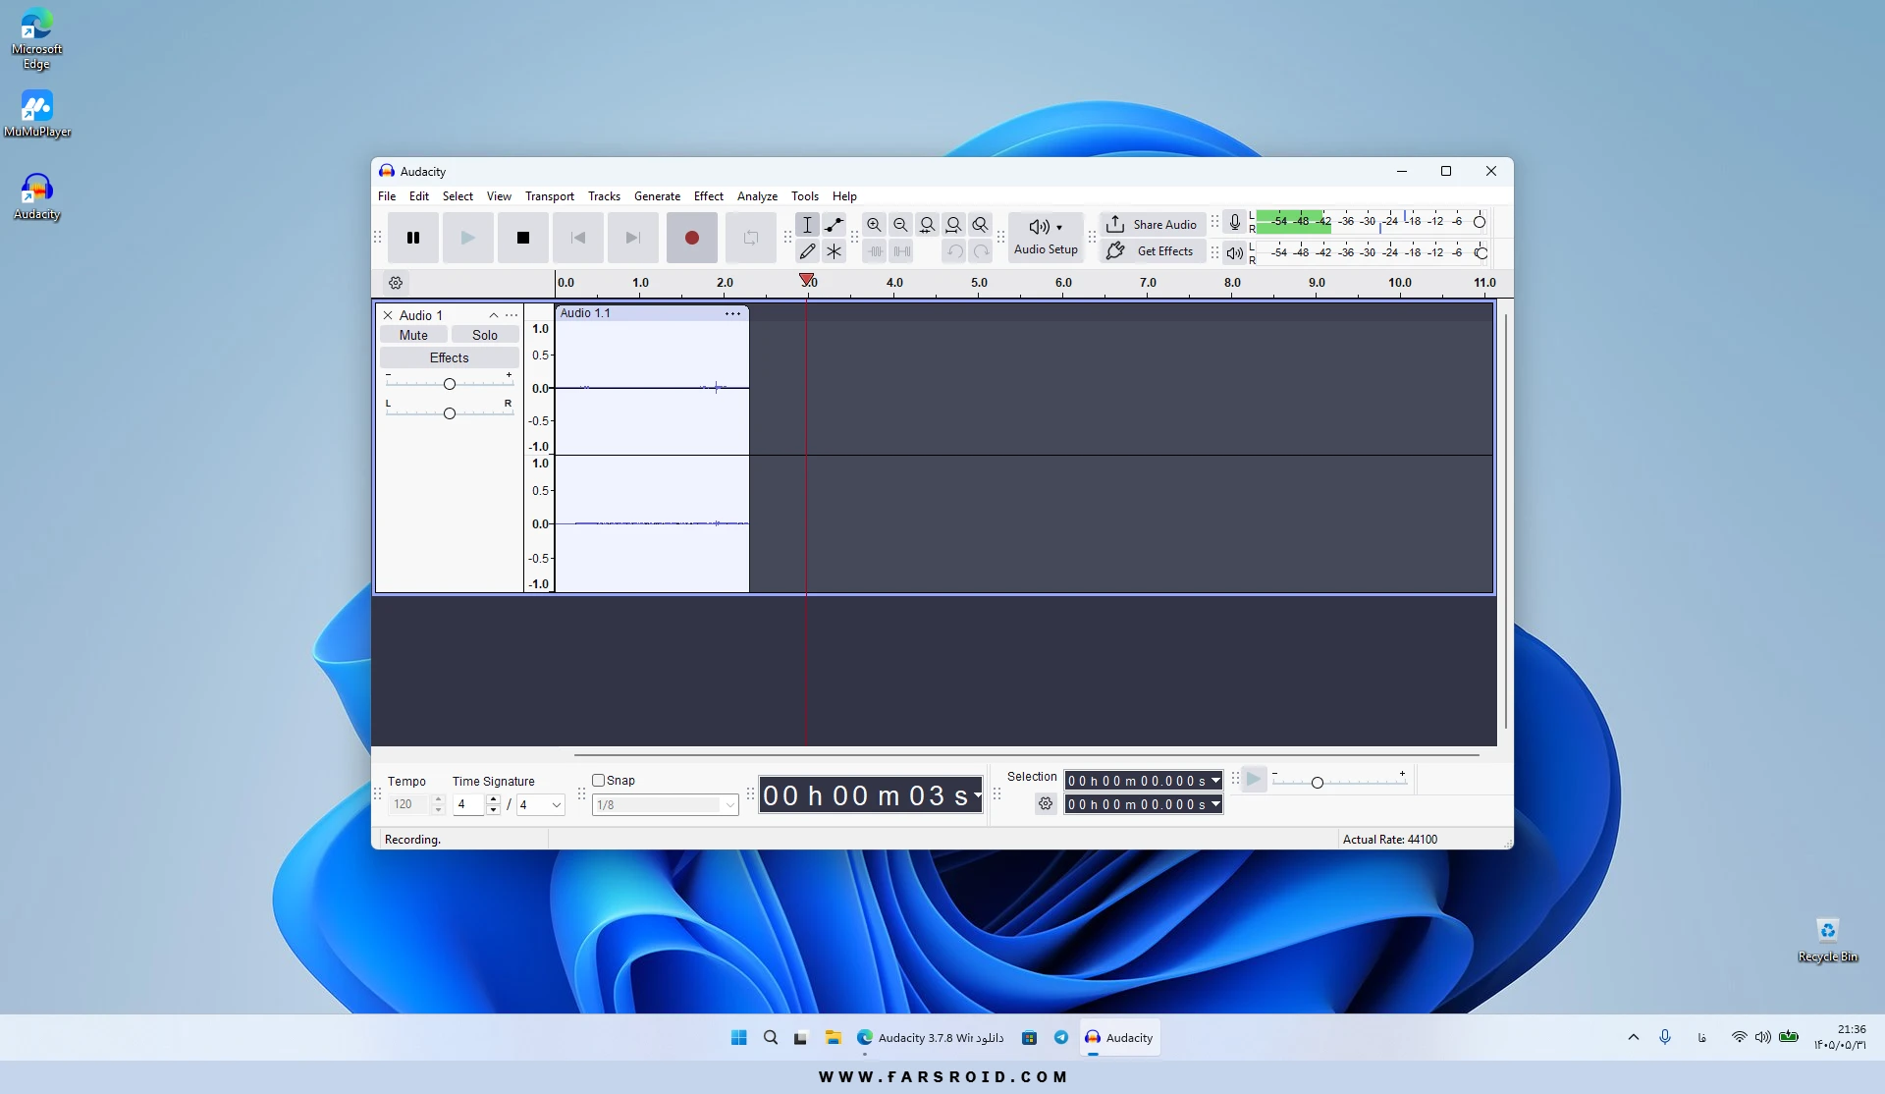Solo the Audio 1 track

pos(485,335)
